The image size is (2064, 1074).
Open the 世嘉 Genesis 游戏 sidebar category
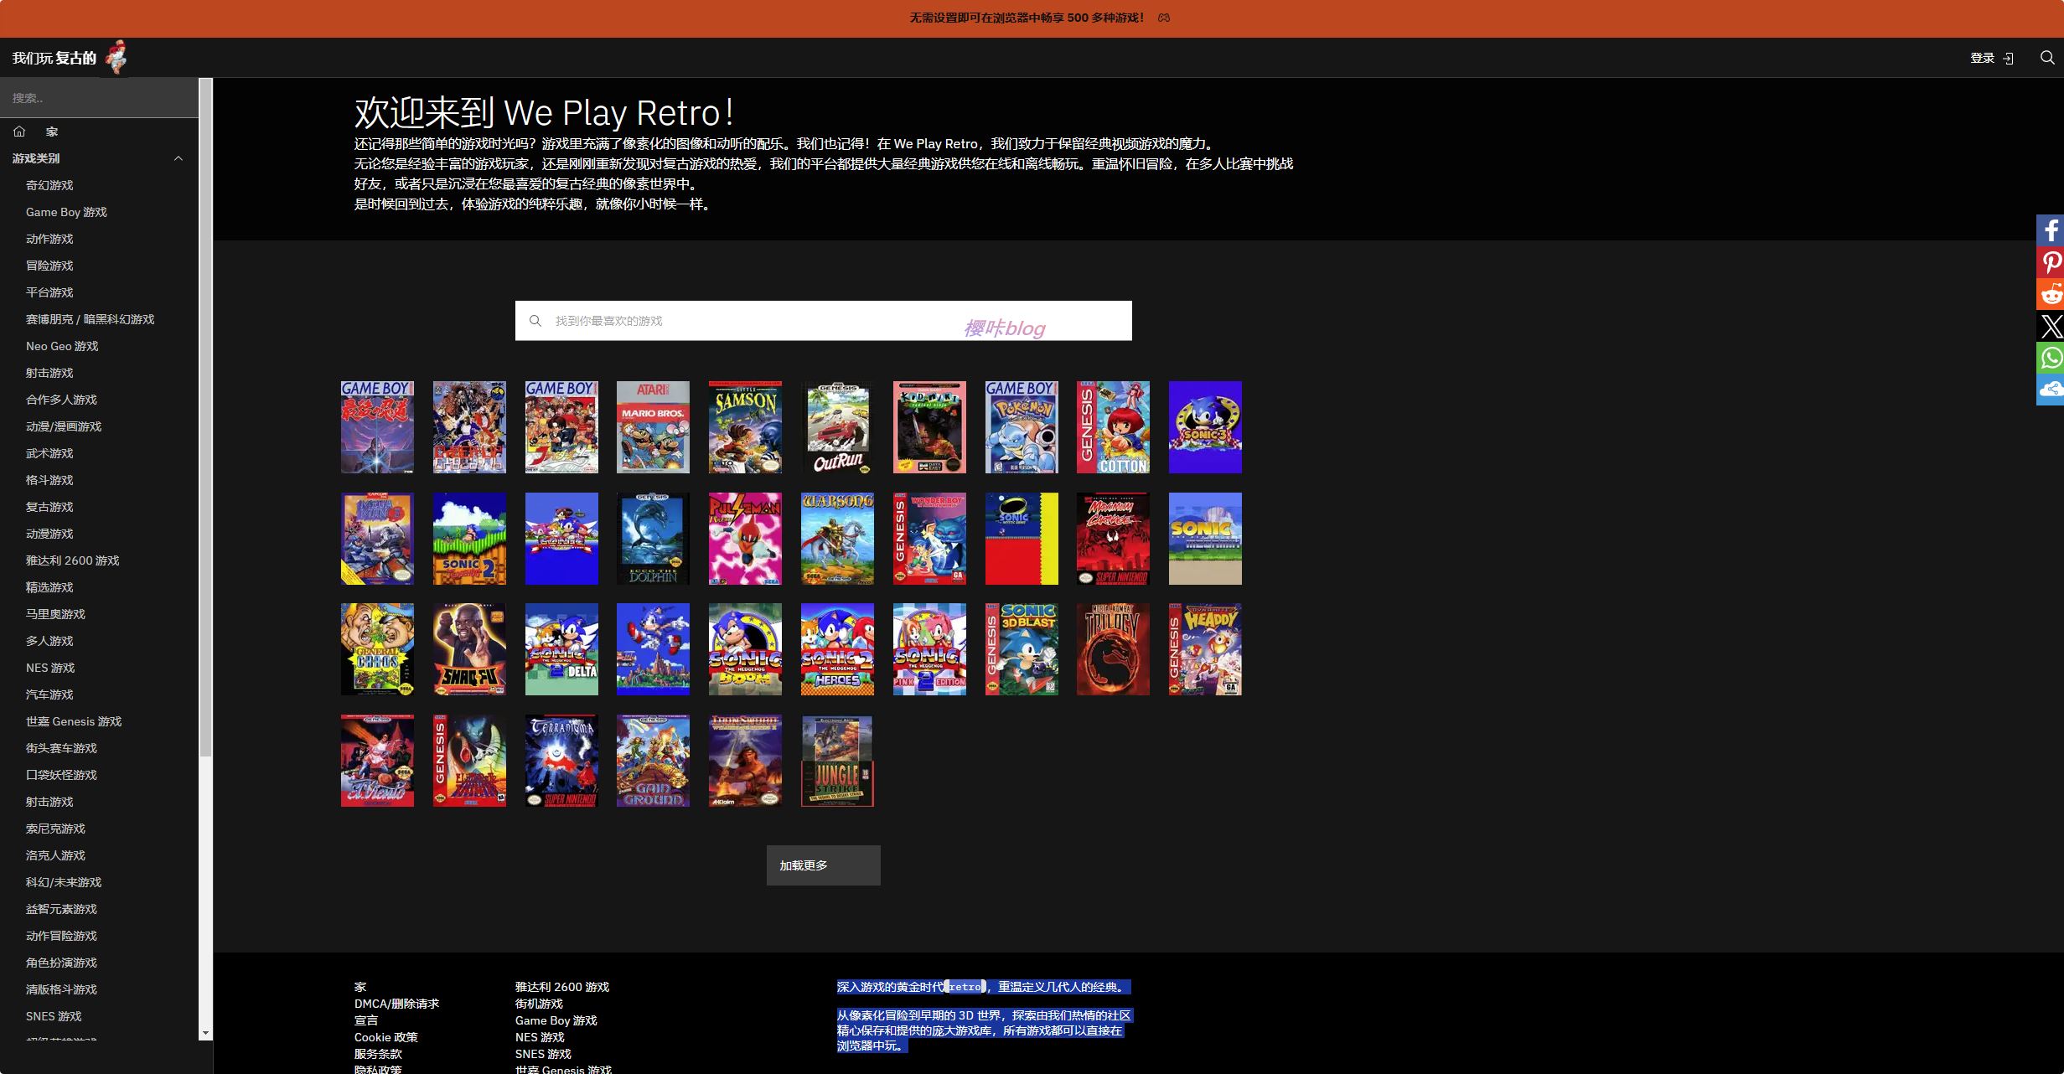[x=74, y=721]
